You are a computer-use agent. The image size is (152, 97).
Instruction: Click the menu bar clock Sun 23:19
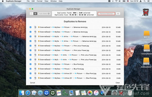click(x=134, y=1)
